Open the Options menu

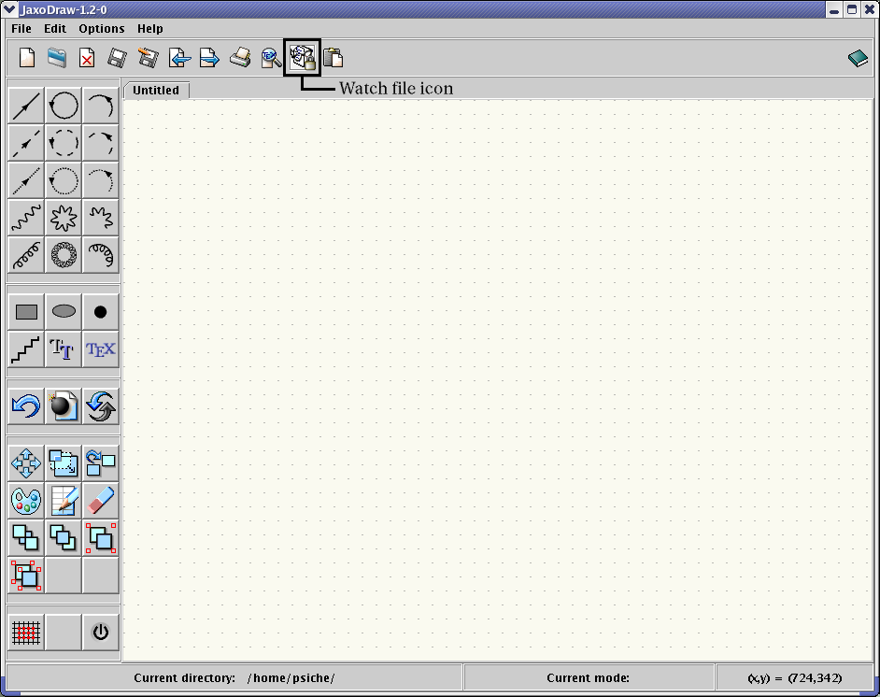coord(102,29)
